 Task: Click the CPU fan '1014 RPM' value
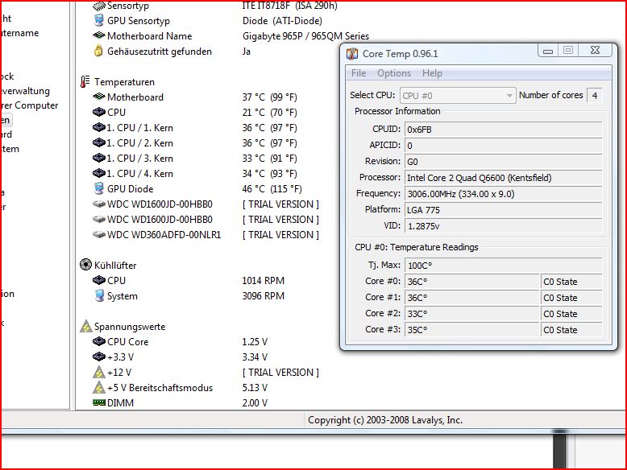[263, 281]
